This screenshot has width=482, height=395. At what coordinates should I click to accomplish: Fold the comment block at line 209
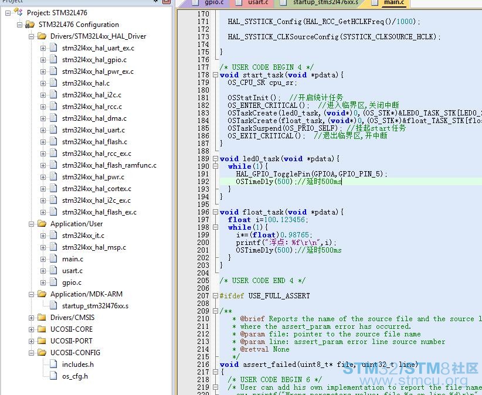pos(215,311)
